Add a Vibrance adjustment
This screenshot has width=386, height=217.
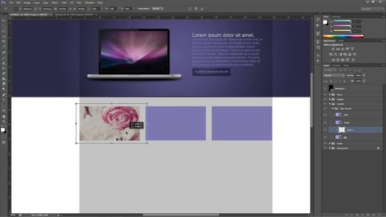click(x=352, y=49)
